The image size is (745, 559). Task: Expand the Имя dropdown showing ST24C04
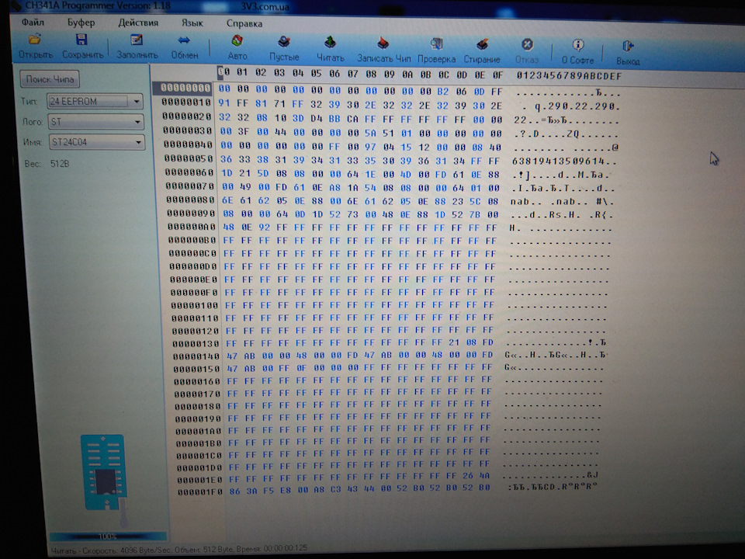pyautogui.click(x=138, y=142)
